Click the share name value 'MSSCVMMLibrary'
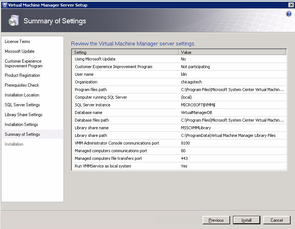 point(196,128)
